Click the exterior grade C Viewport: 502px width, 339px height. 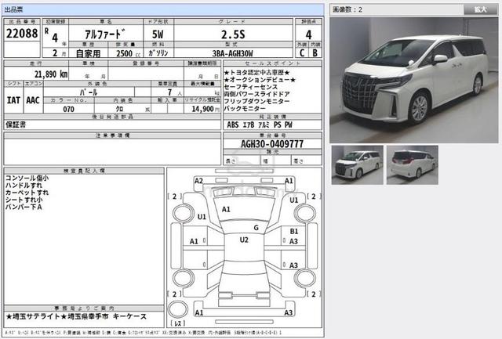click(302, 53)
